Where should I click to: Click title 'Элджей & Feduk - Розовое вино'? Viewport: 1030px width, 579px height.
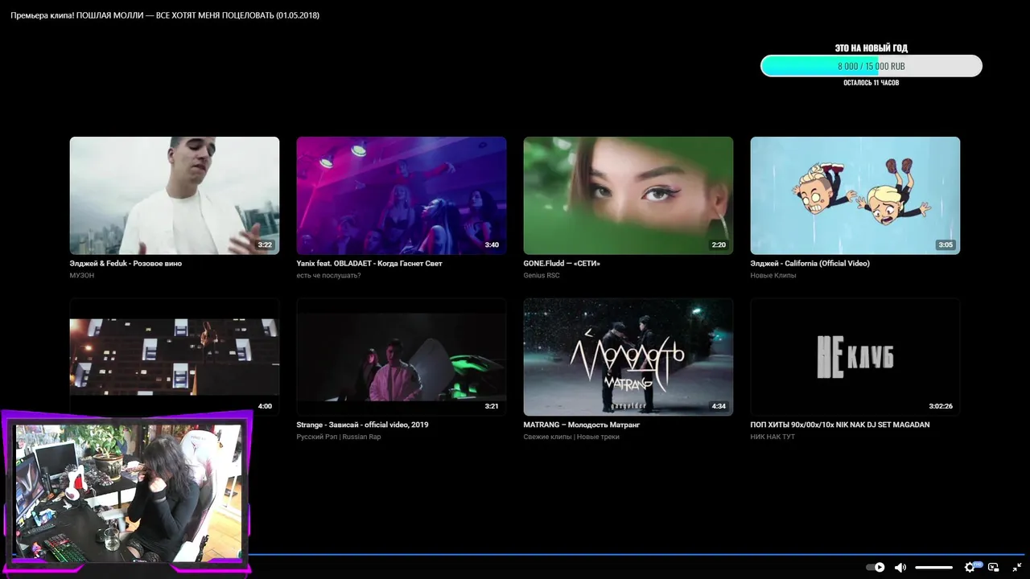pyautogui.click(x=126, y=263)
